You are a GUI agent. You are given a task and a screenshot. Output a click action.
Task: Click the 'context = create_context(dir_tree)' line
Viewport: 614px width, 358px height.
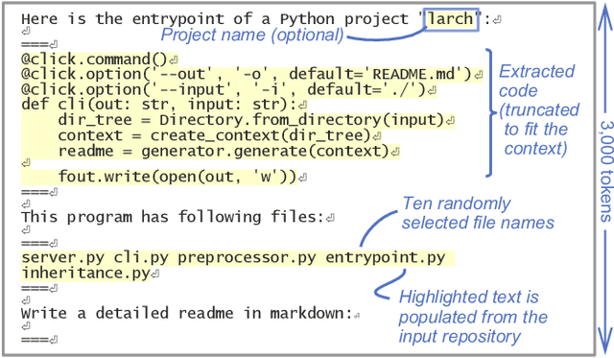pos(215,135)
